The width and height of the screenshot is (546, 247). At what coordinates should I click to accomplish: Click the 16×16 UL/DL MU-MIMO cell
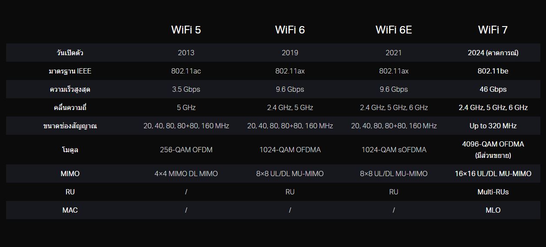(x=493, y=174)
